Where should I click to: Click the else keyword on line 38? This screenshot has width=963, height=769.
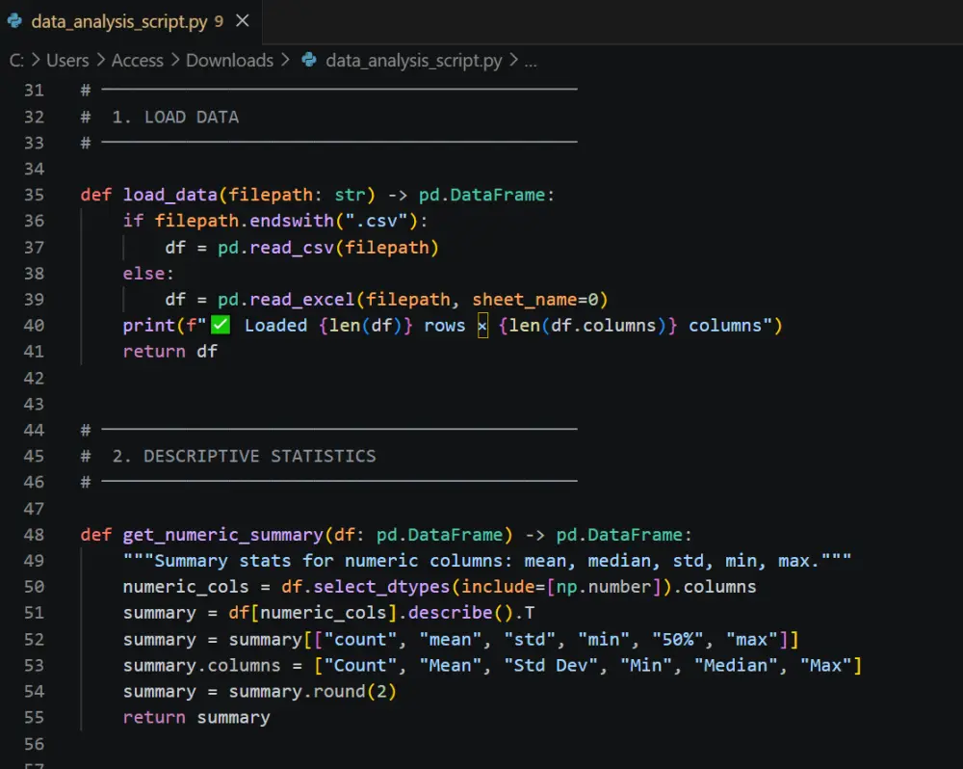[143, 273]
